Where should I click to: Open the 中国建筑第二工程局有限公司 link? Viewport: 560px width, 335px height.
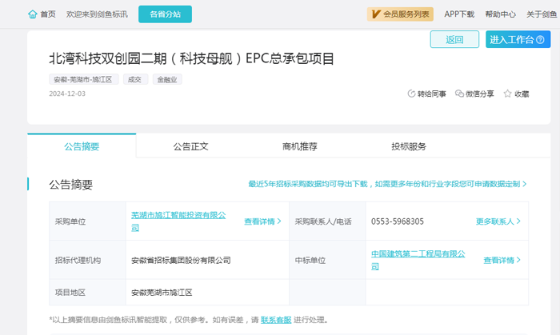pos(418,254)
